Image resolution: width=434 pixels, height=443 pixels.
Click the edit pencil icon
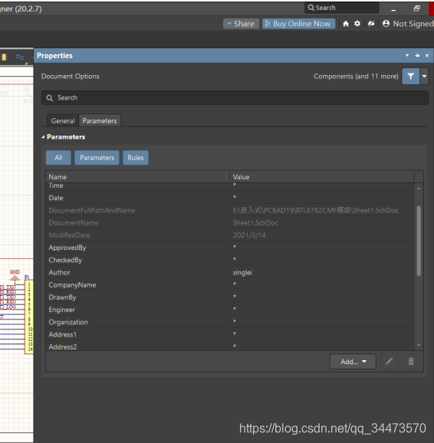point(389,361)
